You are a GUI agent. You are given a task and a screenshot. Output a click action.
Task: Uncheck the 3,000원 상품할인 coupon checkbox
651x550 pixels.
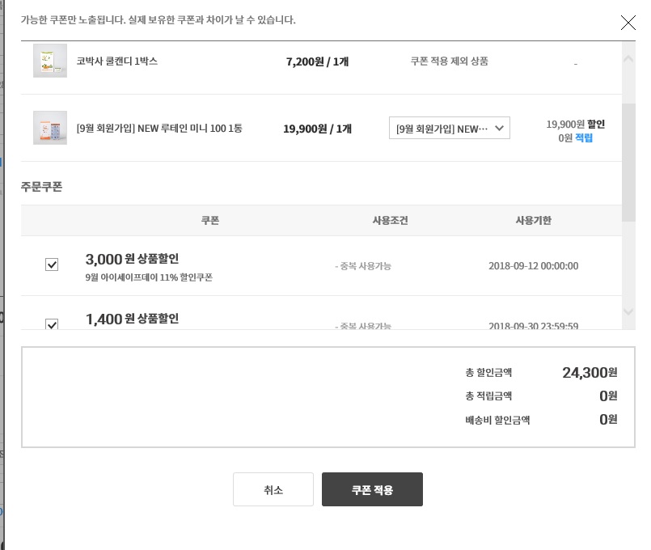tap(52, 264)
